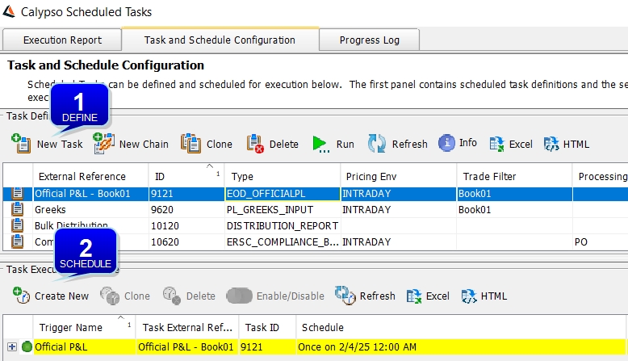Sort by Trigger Name column header
This screenshot has height=361, width=628.
pyautogui.click(x=84, y=327)
